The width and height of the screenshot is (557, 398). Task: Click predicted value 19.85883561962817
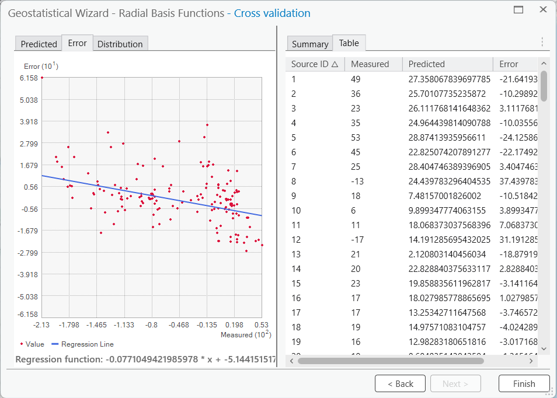(450, 283)
